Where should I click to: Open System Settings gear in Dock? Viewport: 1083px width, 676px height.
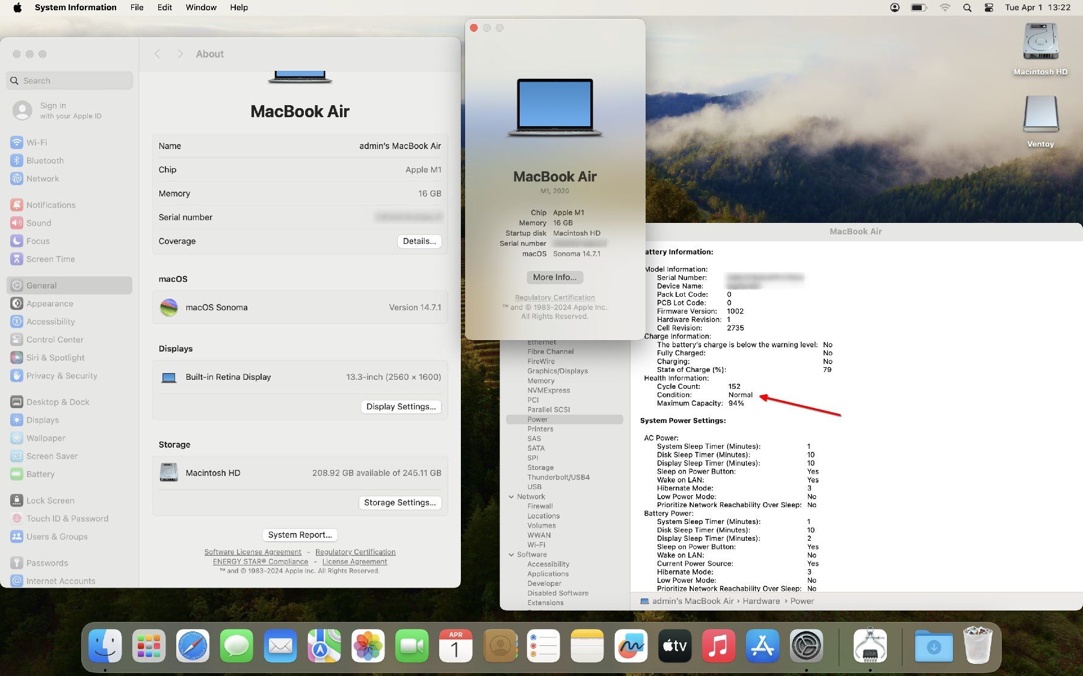(x=806, y=646)
